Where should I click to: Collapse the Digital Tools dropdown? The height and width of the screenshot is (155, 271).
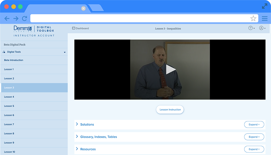point(64,52)
